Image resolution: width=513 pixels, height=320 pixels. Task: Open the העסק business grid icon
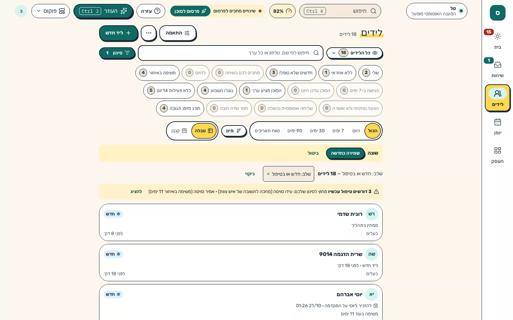coord(497,151)
